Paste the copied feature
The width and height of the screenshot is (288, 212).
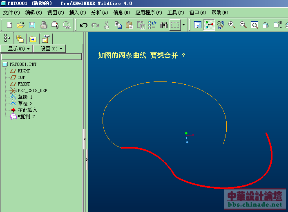pyautogui.click(x=129, y=25)
